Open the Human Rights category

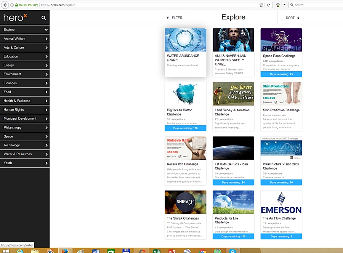coord(25,110)
